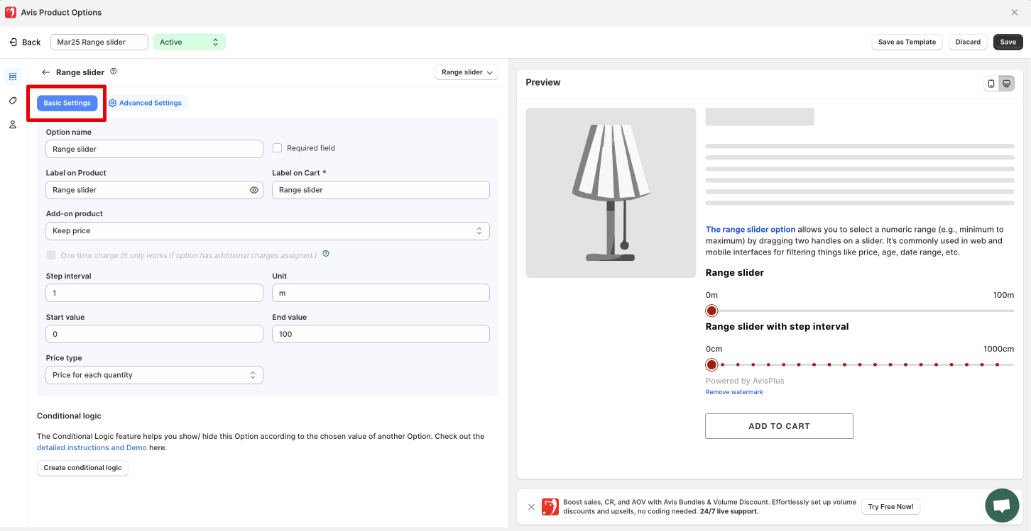Expand the Active status dropdown
This screenshot has width=1031, height=531.
[x=189, y=43]
